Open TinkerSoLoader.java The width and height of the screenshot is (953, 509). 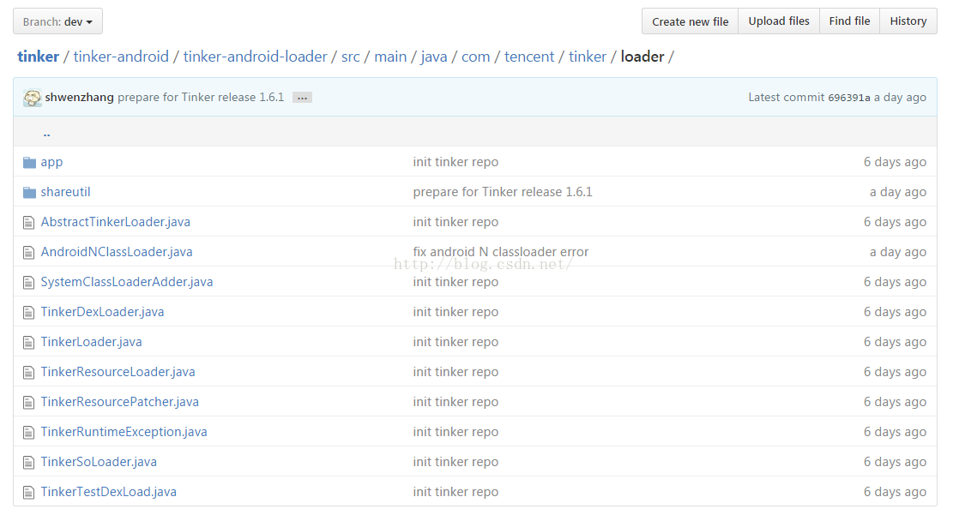click(x=99, y=462)
